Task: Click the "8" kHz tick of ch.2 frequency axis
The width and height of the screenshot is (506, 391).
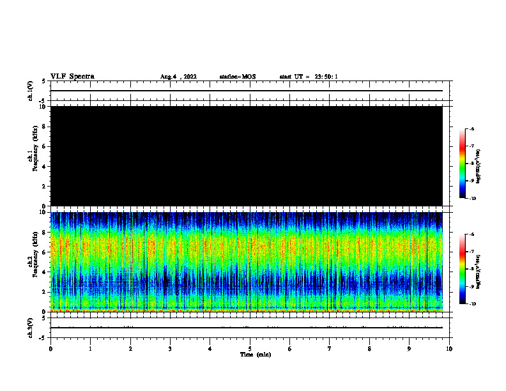Action: click(x=45, y=233)
